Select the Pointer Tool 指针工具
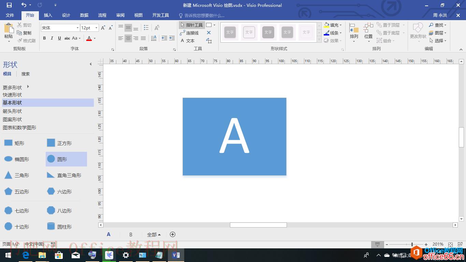Image resolution: width=466 pixels, height=262 pixels. [192, 25]
